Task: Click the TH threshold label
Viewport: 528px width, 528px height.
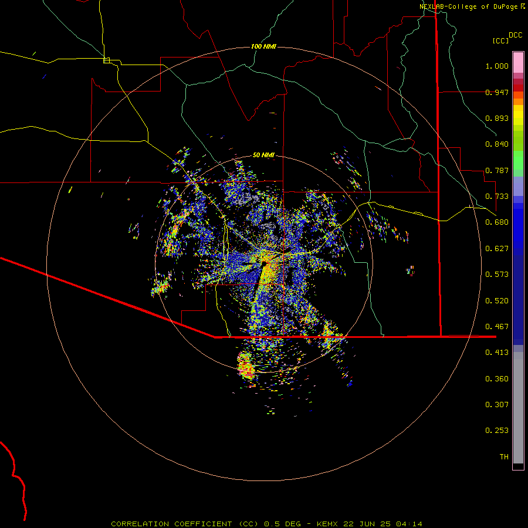Action: click(x=504, y=457)
